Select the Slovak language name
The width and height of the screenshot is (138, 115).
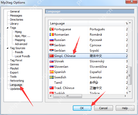(59, 61)
